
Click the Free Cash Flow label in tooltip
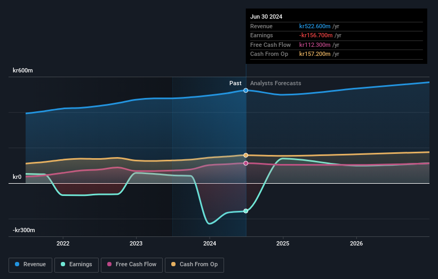pos(270,45)
